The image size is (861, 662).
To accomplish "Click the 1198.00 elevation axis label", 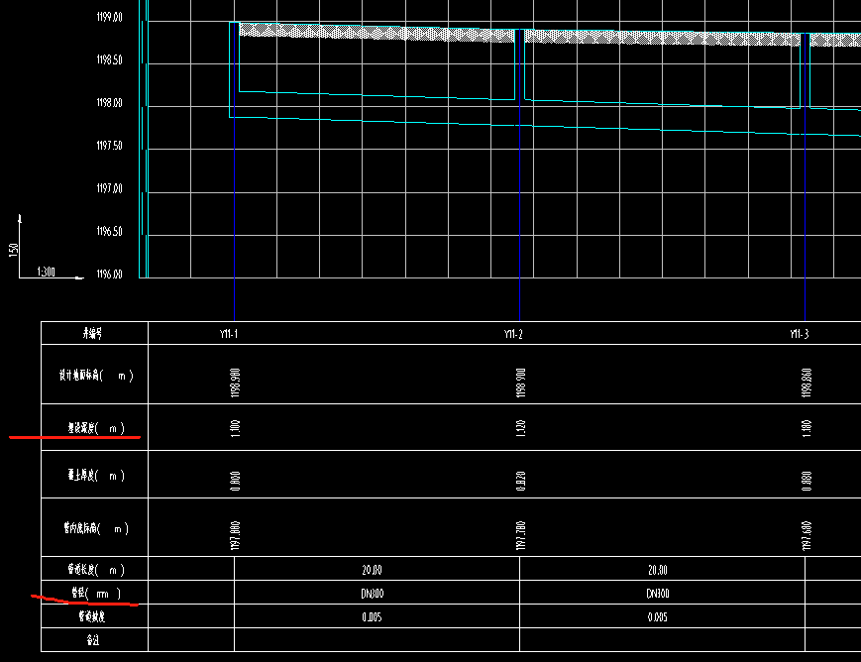I will (109, 103).
